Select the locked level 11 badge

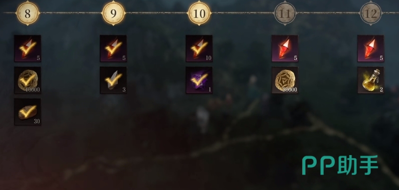285,13
